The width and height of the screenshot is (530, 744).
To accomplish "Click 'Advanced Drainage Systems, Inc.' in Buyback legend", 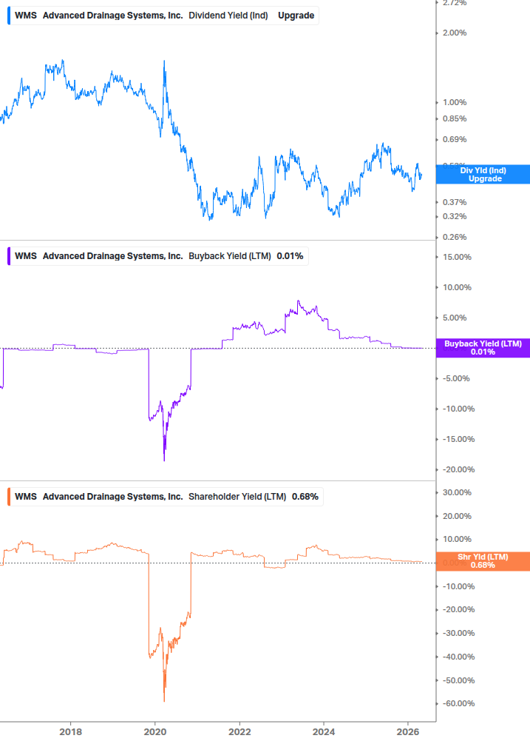I will tap(112, 255).
